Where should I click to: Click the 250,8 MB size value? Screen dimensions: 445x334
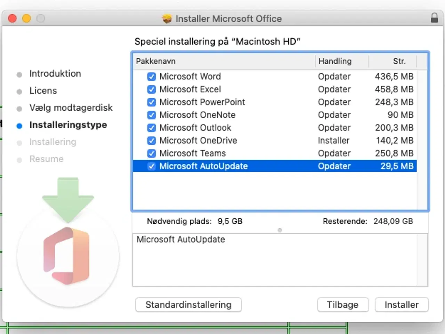click(x=394, y=153)
